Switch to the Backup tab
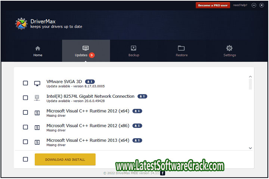 133,51
